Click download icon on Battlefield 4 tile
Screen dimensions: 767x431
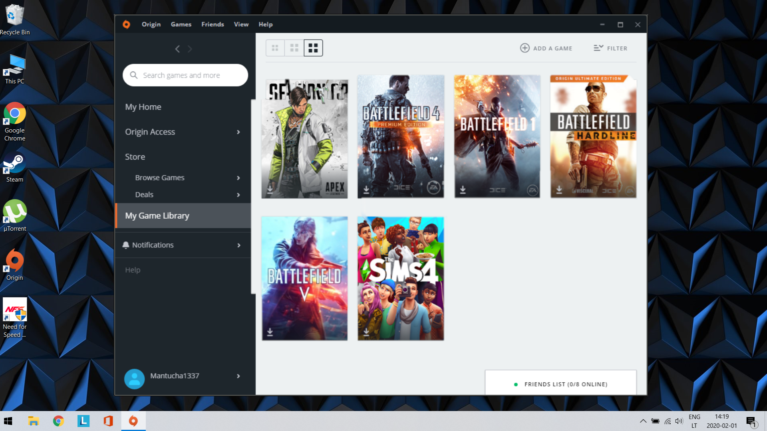[x=366, y=189]
